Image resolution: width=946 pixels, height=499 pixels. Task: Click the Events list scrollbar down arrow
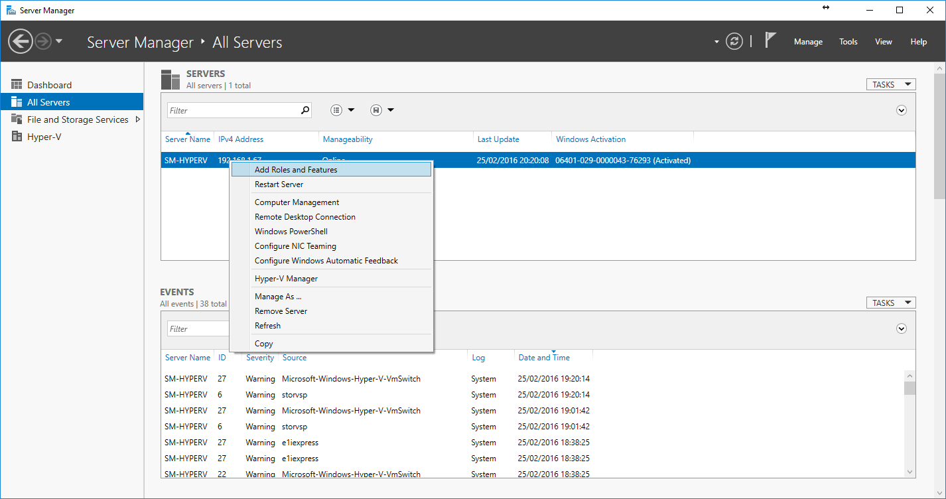910,471
